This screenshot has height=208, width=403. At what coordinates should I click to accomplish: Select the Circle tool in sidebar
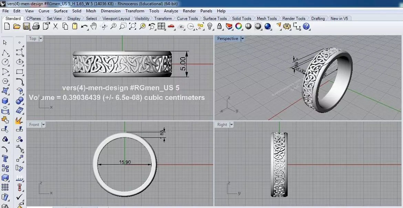click(5, 62)
